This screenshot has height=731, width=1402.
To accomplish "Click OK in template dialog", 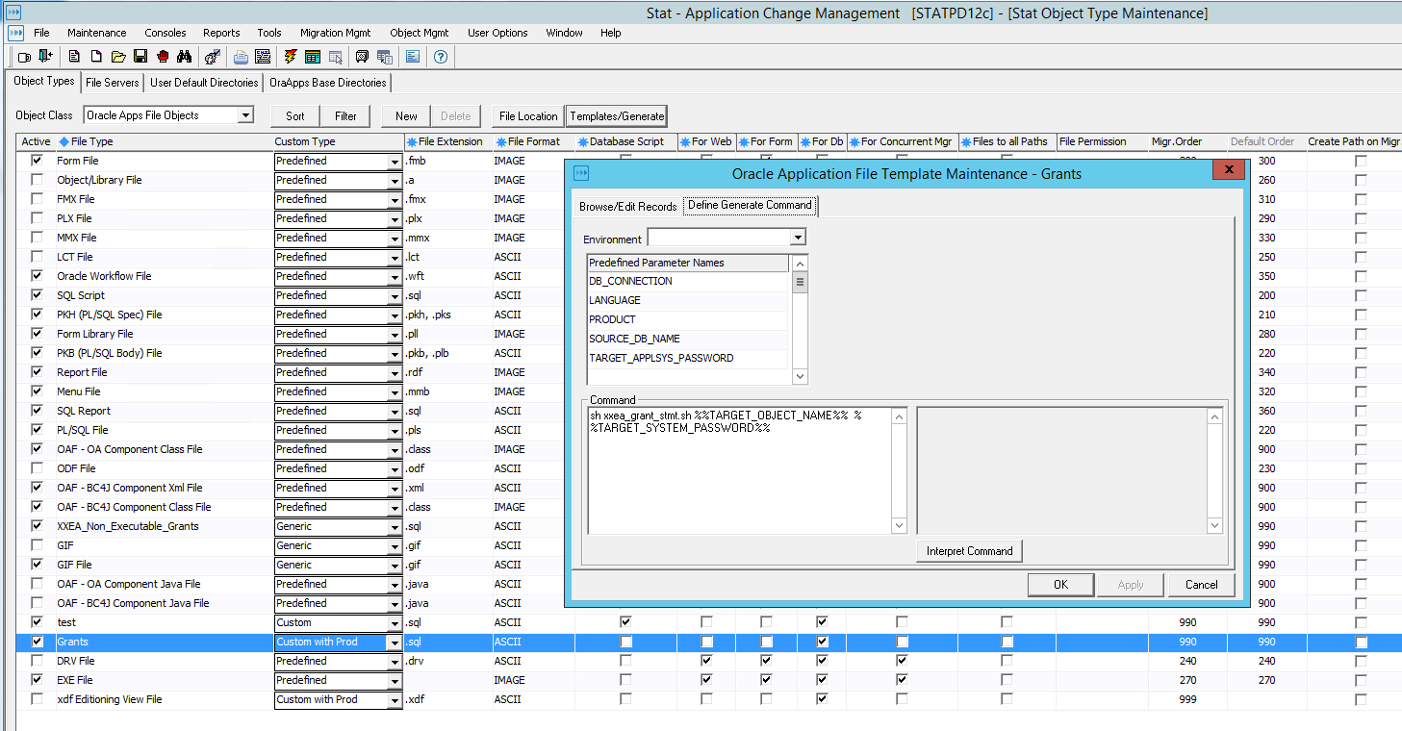I will click(x=1060, y=585).
